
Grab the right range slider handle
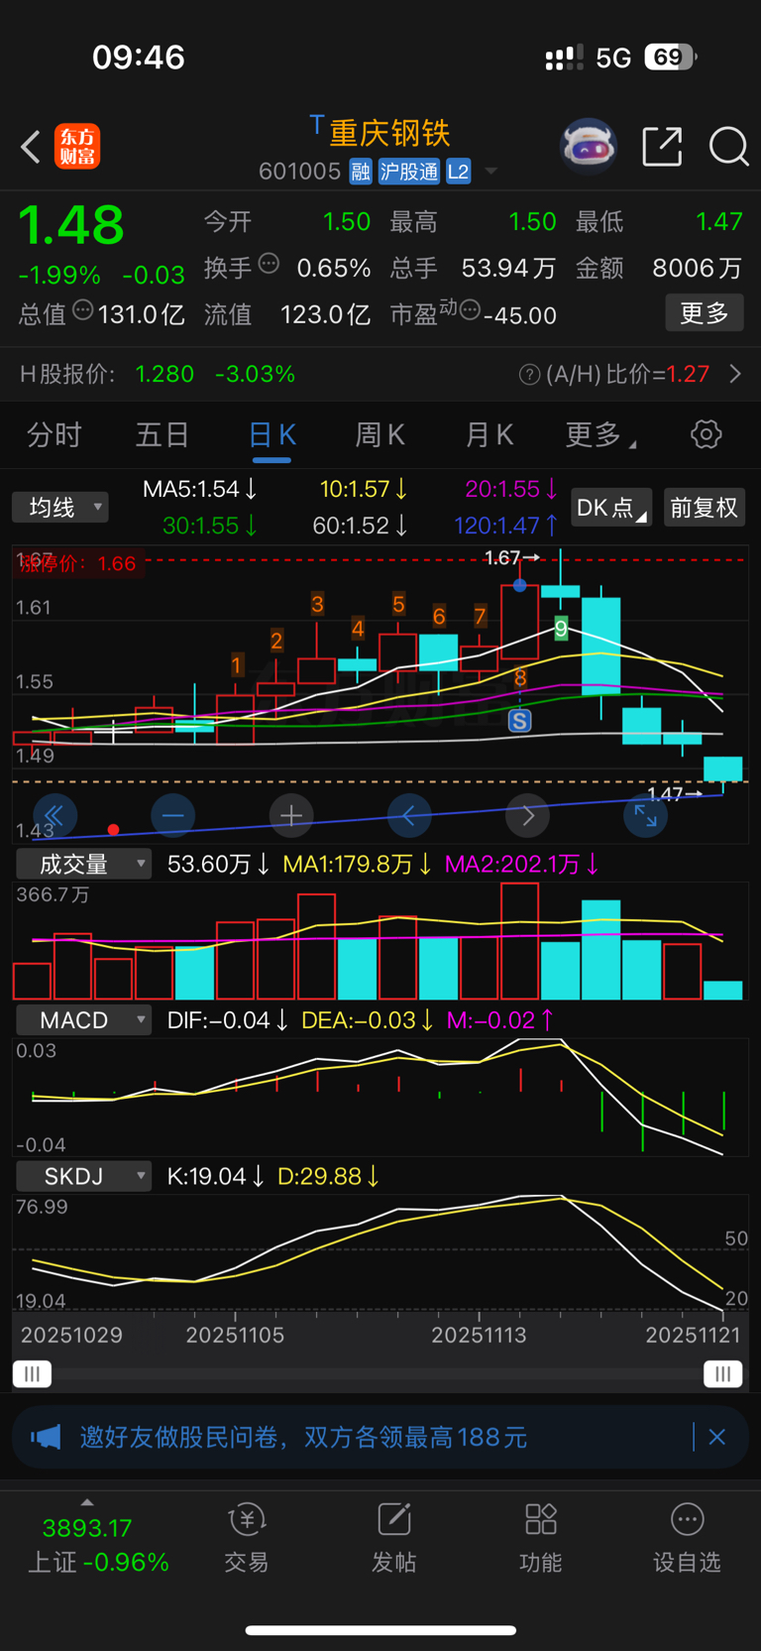[x=723, y=1373]
